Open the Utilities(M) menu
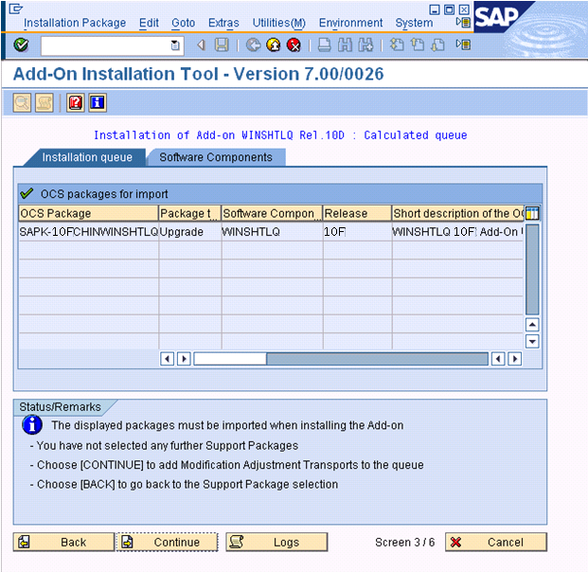The image size is (588, 572). click(279, 23)
